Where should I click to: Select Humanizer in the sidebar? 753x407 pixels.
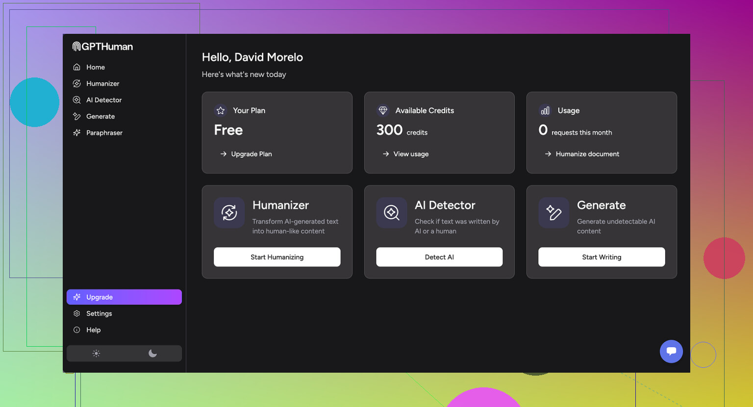102,84
